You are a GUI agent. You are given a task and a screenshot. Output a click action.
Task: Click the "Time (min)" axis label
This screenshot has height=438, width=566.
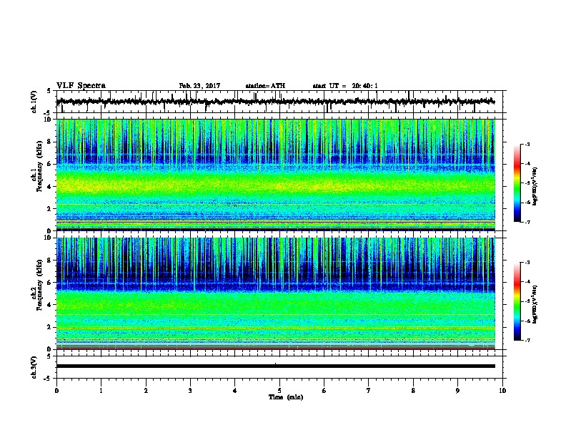pos(286,397)
